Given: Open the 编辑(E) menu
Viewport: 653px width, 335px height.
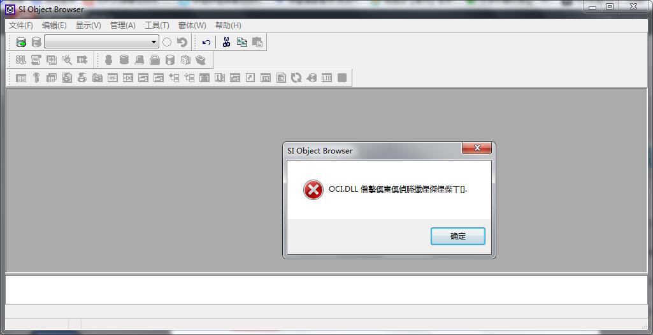Looking at the screenshot, I should pyautogui.click(x=54, y=25).
